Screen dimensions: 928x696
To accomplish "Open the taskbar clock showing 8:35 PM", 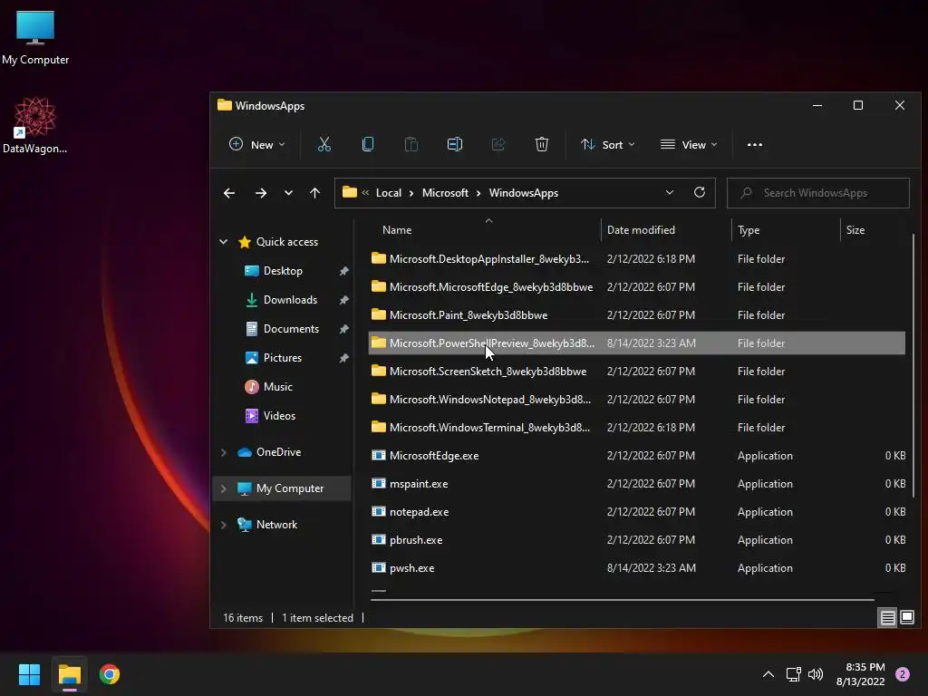I will 861,674.
